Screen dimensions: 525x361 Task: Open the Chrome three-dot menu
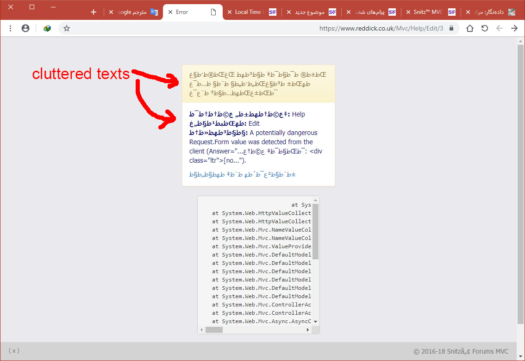10,29
